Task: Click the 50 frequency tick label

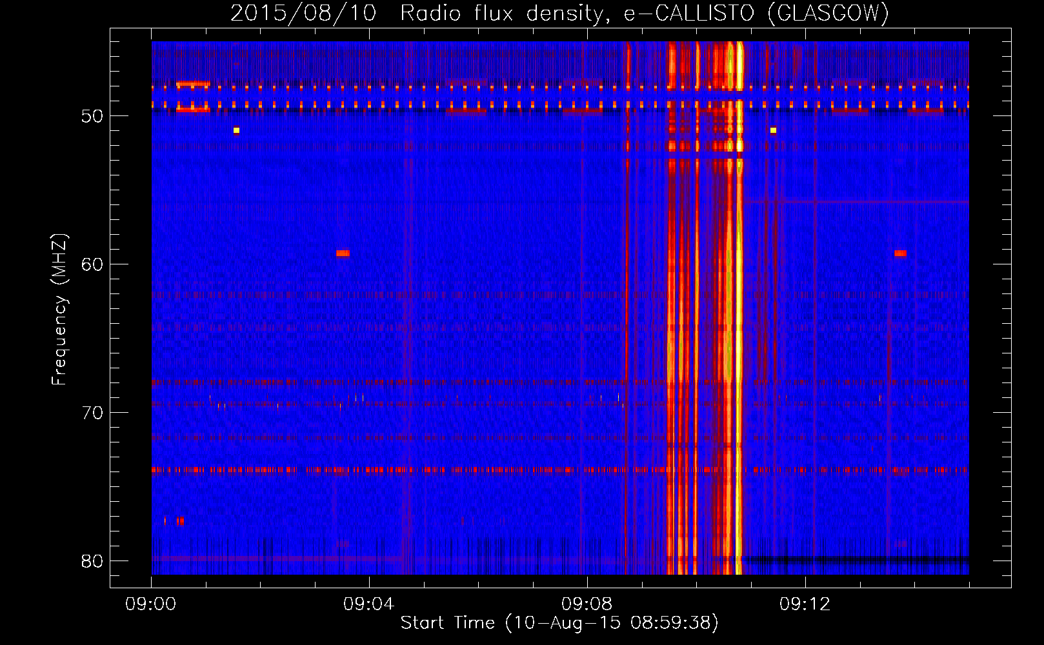Action: pyautogui.click(x=92, y=116)
